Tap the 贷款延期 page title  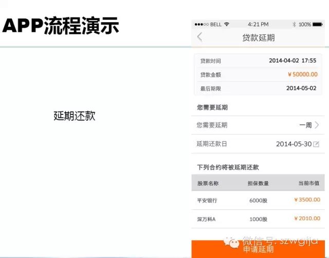[x=259, y=38]
